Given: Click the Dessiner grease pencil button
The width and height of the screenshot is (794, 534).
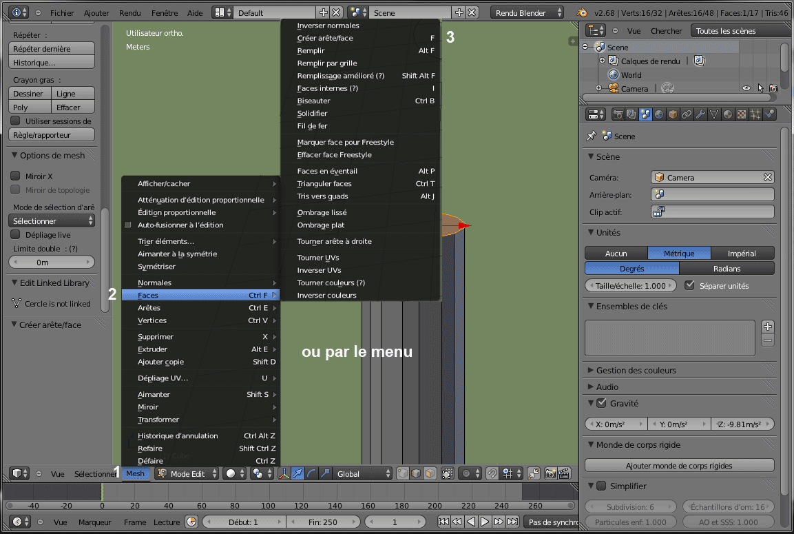Looking at the screenshot, I should point(30,93).
